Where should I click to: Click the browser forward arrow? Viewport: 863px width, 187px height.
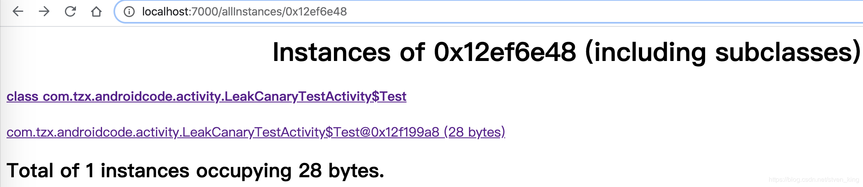pos(44,11)
